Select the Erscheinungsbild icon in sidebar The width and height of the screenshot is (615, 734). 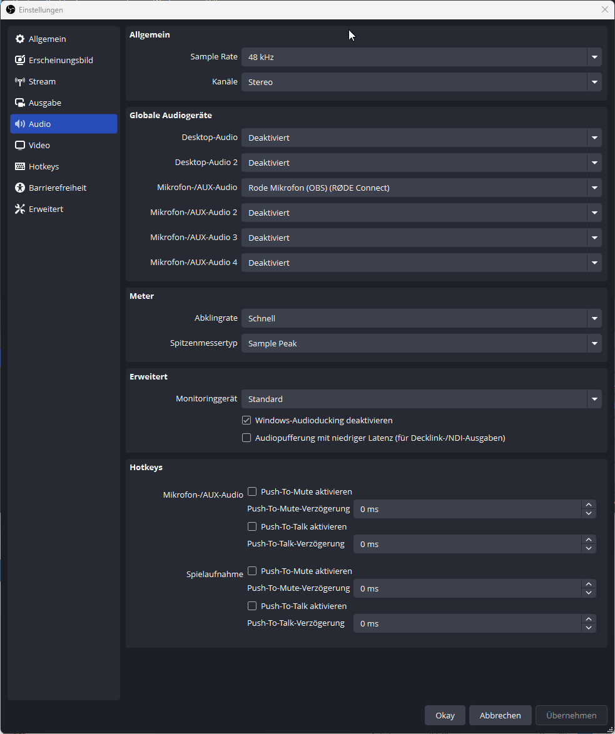pyautogui.click(x=20, y=61)
